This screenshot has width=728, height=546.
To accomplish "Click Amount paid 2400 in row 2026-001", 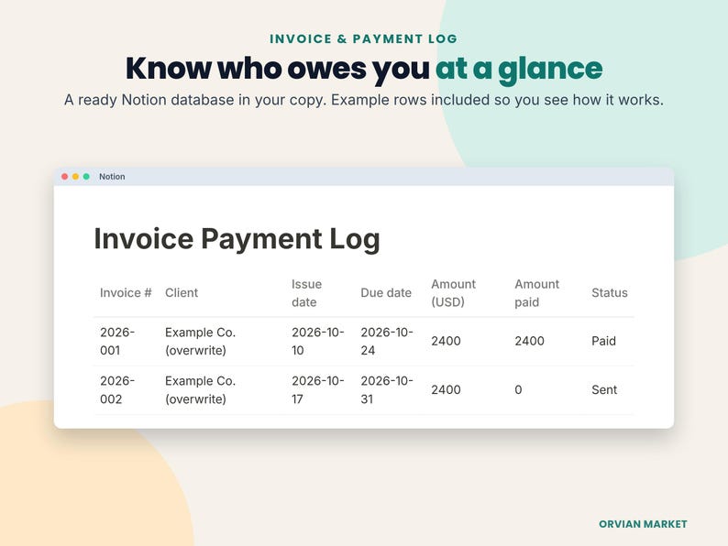I will pyautogui.click(x=529, y=341).
